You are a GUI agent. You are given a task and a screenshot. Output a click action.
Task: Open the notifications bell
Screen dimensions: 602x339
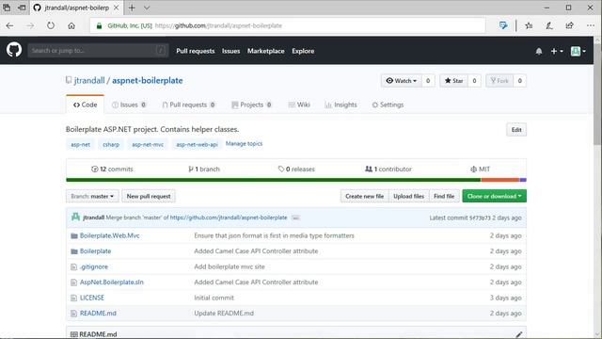[x=539, y=51]
